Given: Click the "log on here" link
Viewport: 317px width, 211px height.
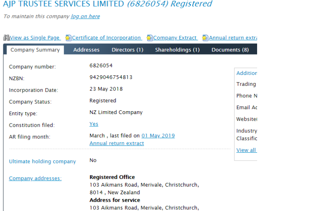Looking at the screenshot, I should pyautogui.click(x=85, y=16).
